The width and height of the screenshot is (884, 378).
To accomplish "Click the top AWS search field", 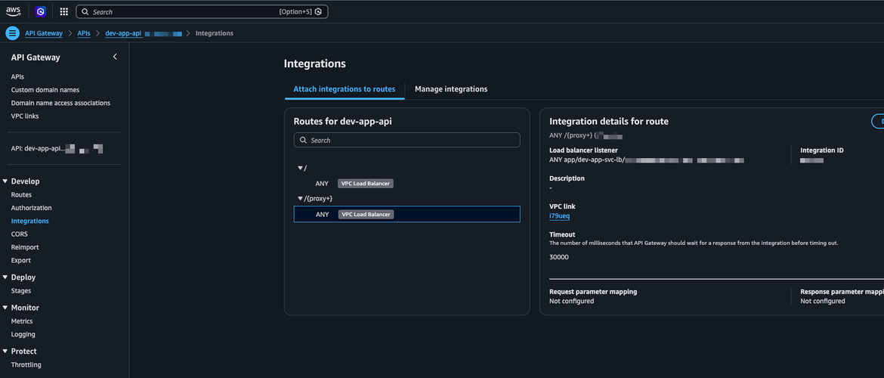I will (202, 12).
